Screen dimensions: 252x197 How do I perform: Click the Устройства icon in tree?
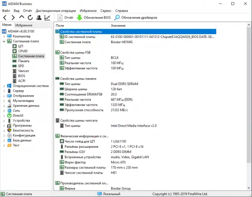[10, 121]
